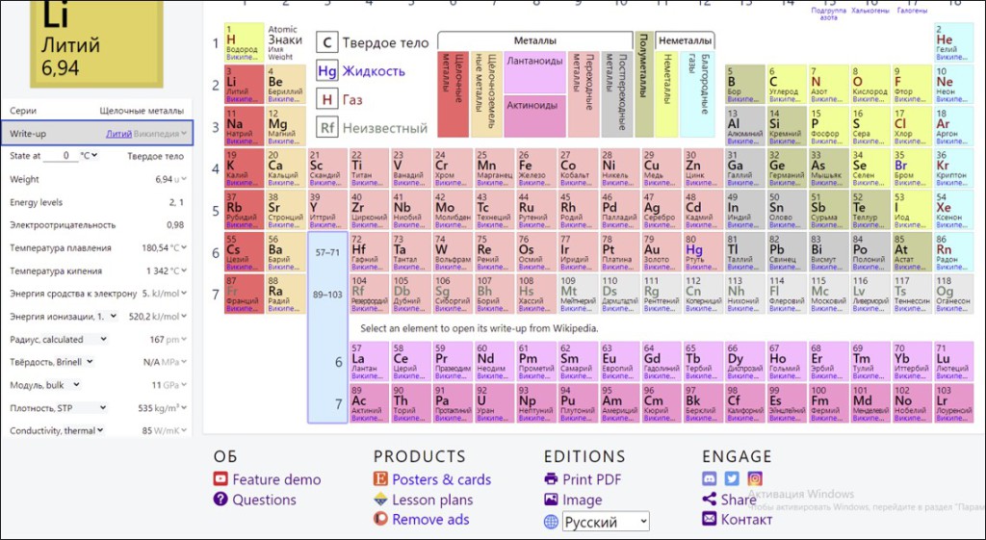
Task: Click the Twitter icon in footer
Action: [x=732, y=478]
